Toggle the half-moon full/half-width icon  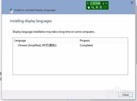coord(103,3)
